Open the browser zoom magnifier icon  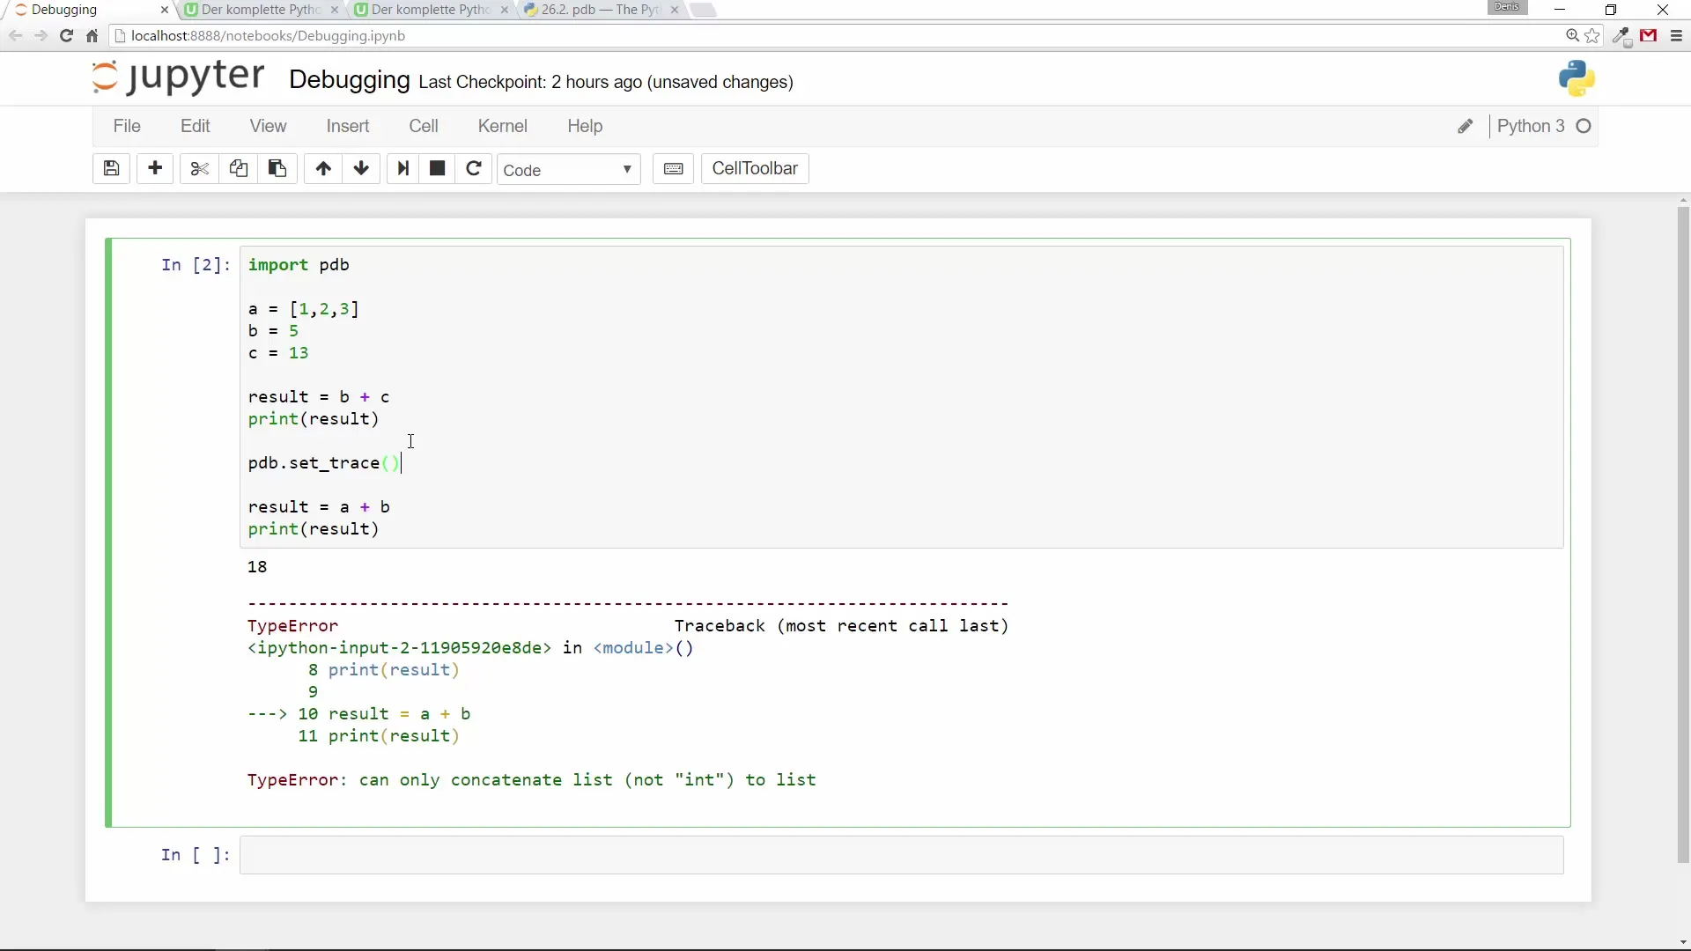tap(1572, 36)
